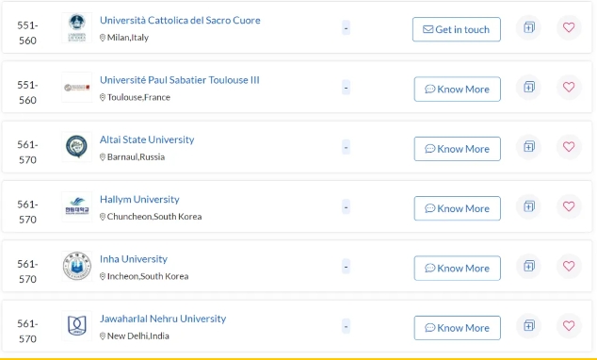This screenshot has height=360, width=597.
Task: Favorite Hallym University using heart icon
Action: (569, 206)
